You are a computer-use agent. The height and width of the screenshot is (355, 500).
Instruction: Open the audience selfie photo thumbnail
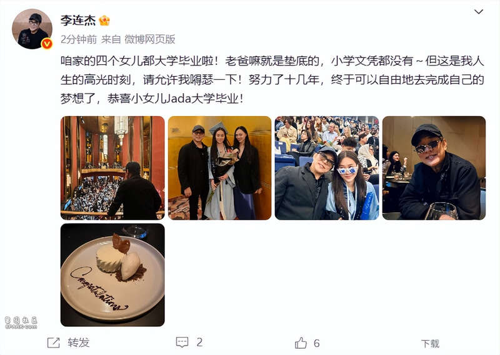click(x=327, y=168)
